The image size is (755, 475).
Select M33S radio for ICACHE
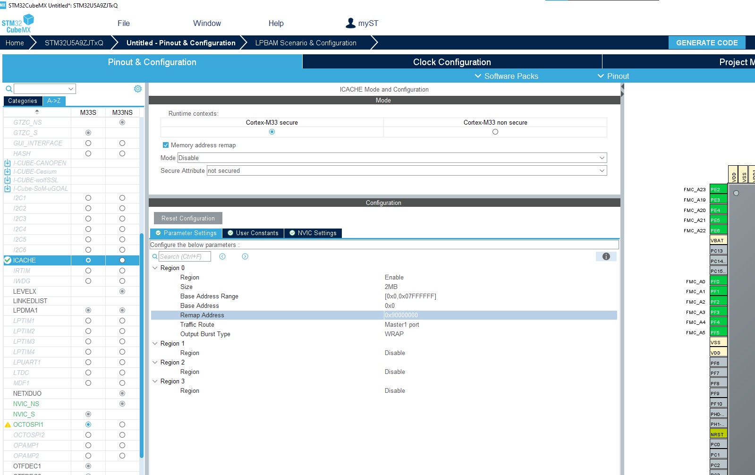(88, 260)
